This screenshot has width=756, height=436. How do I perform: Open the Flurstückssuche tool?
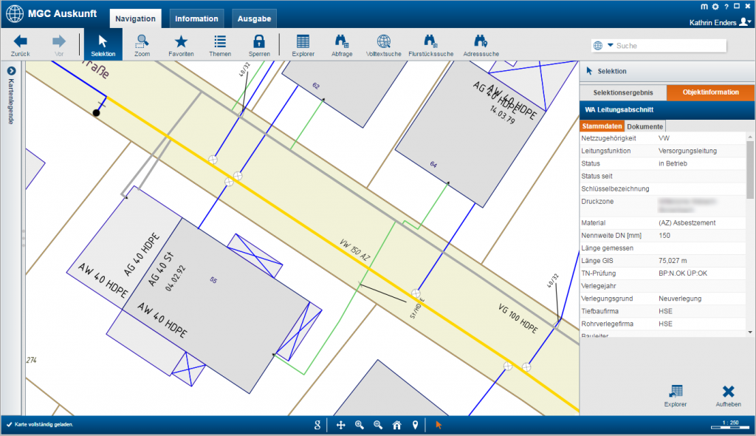[430, 45]
